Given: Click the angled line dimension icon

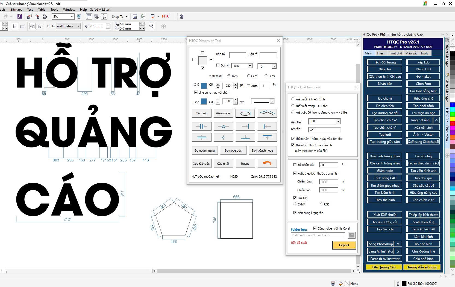Looking at the screenshot, I should (267, 113).
